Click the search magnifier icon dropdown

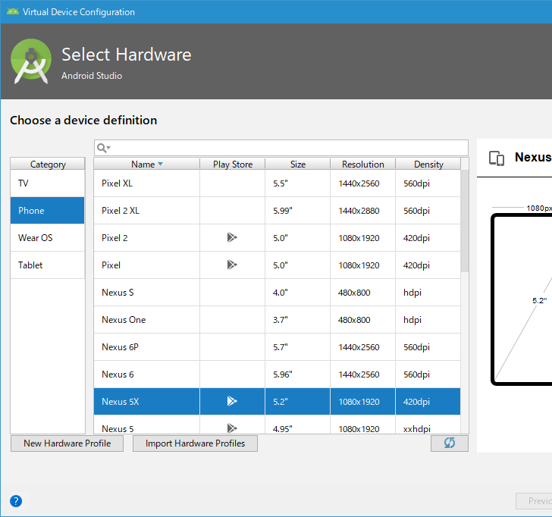[x=103, y=148]
